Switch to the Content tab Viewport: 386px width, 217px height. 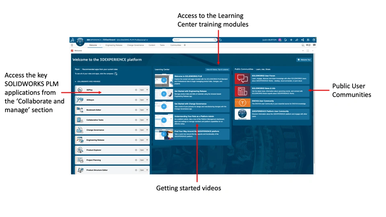coord(152,45)
